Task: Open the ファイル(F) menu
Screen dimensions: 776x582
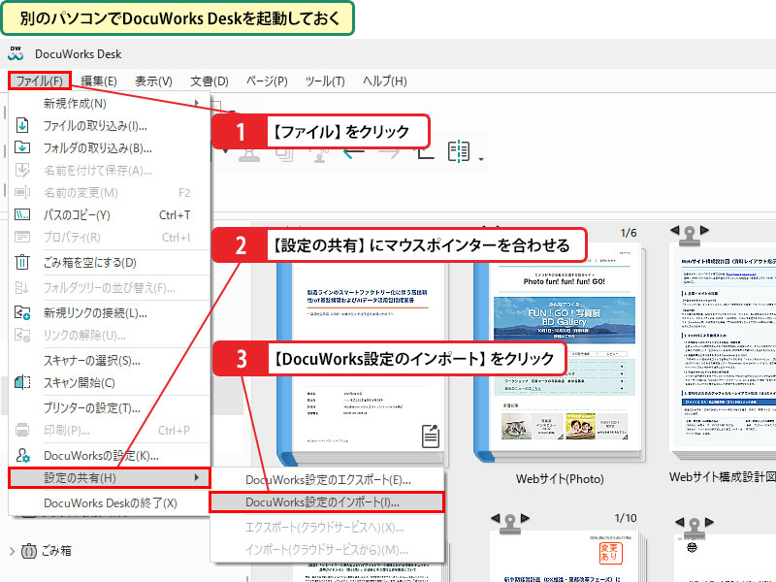Action: coord(40,81)
